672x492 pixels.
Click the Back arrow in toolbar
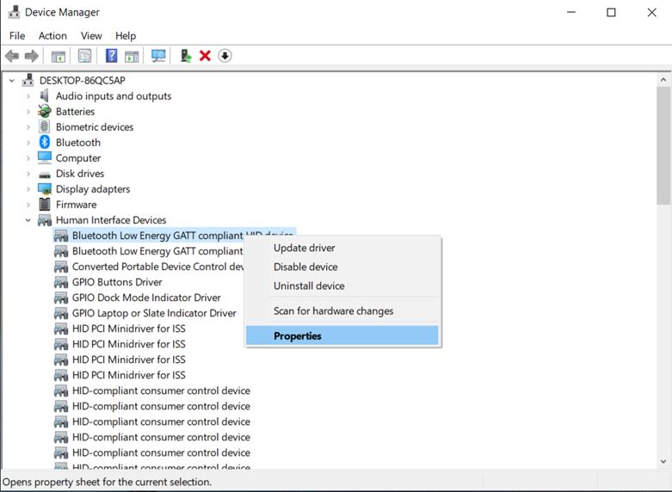click(12, 56)
